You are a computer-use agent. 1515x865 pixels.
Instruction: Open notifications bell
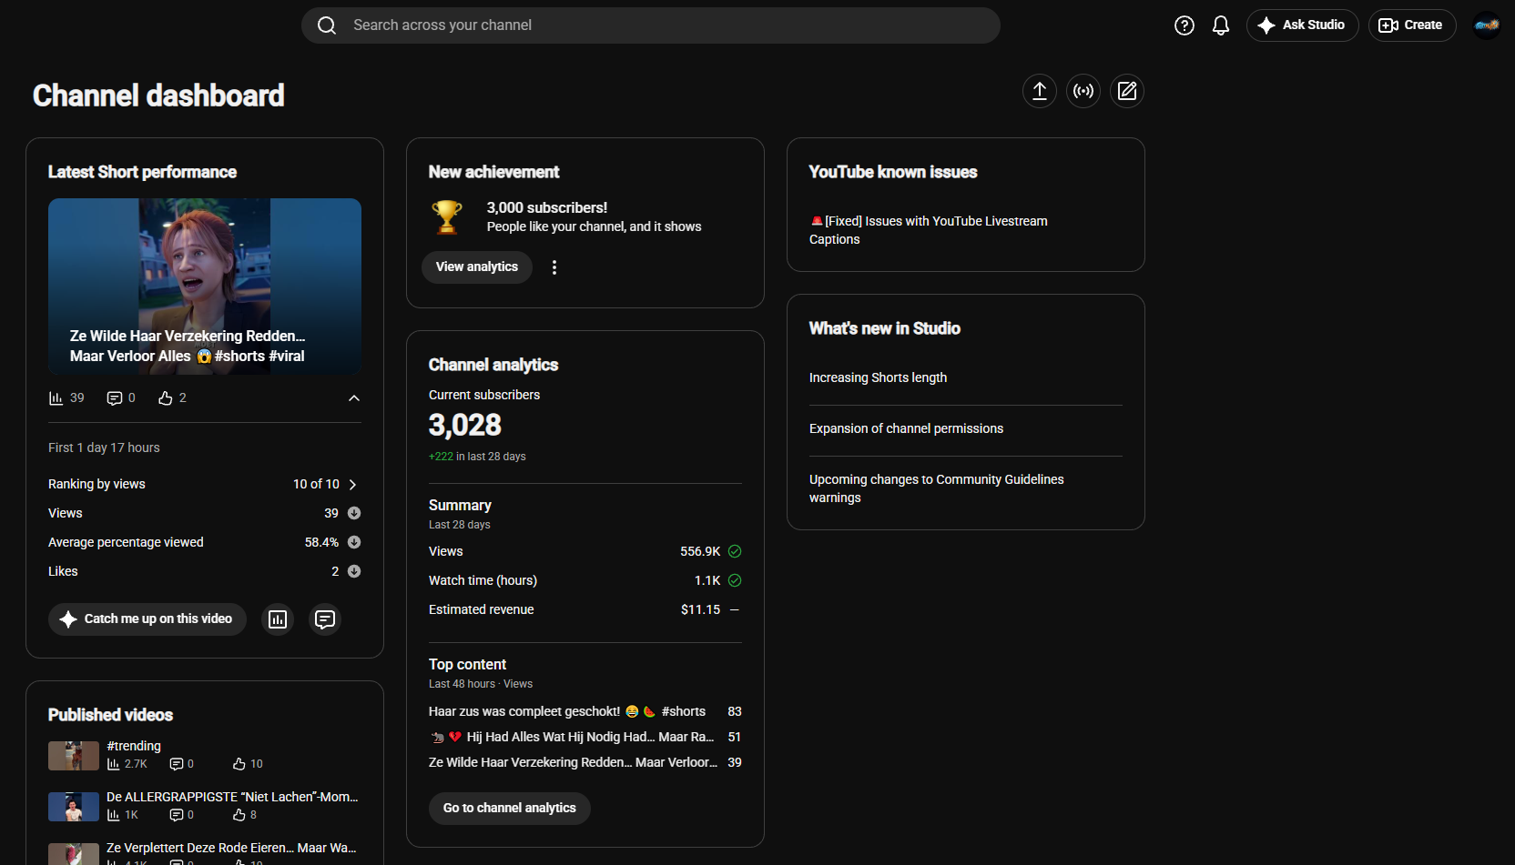1221,25
